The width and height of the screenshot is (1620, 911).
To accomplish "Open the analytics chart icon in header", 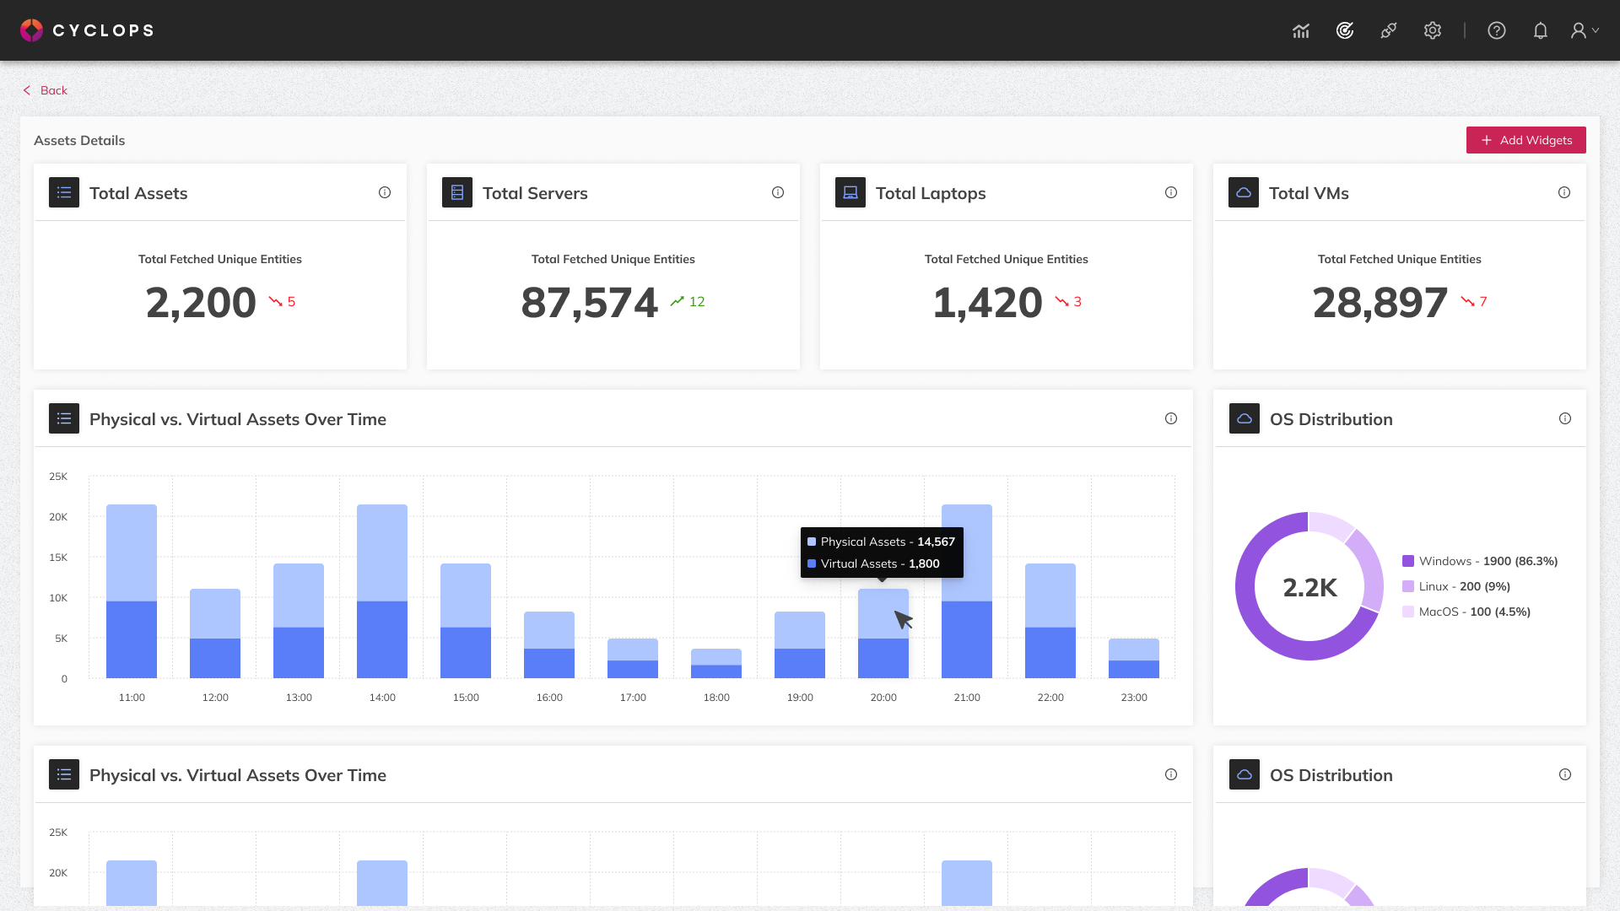I will pos(1301,31).
